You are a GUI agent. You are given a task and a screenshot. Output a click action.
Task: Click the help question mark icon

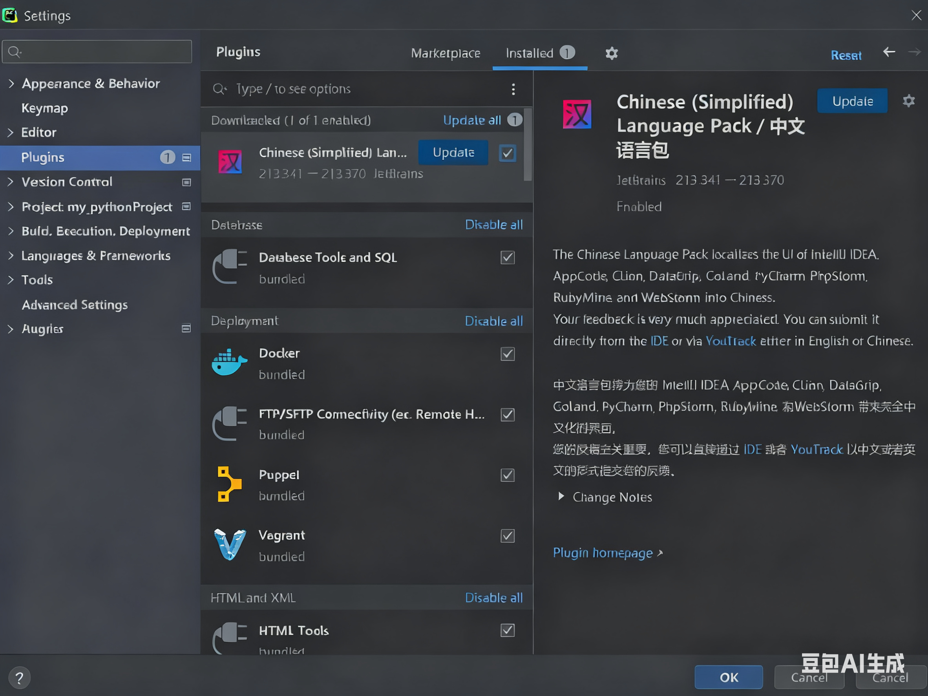click(x=19, y=677)
